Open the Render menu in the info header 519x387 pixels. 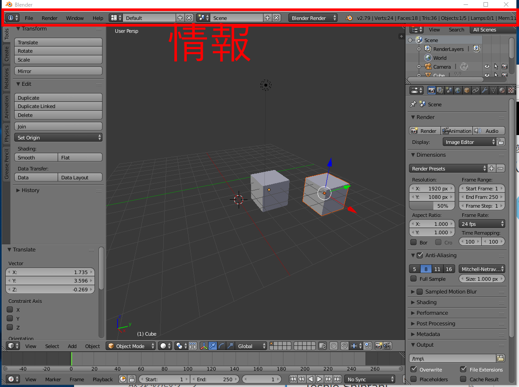coord(49,18)
